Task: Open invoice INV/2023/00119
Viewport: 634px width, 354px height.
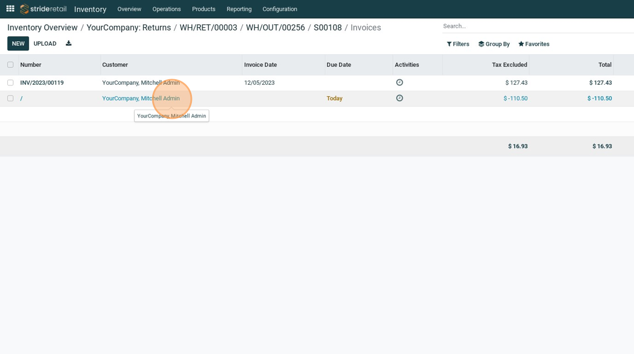Action: pyautogui.click(x=42, y=83)
